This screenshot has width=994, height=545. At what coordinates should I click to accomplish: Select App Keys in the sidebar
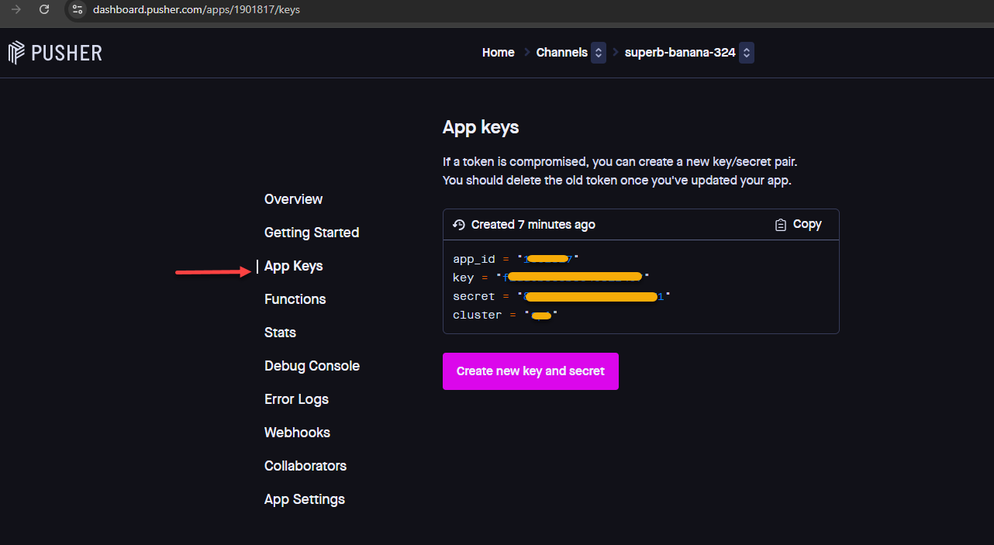293,266
